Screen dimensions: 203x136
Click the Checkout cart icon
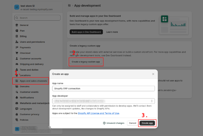[x=17, y=53]
